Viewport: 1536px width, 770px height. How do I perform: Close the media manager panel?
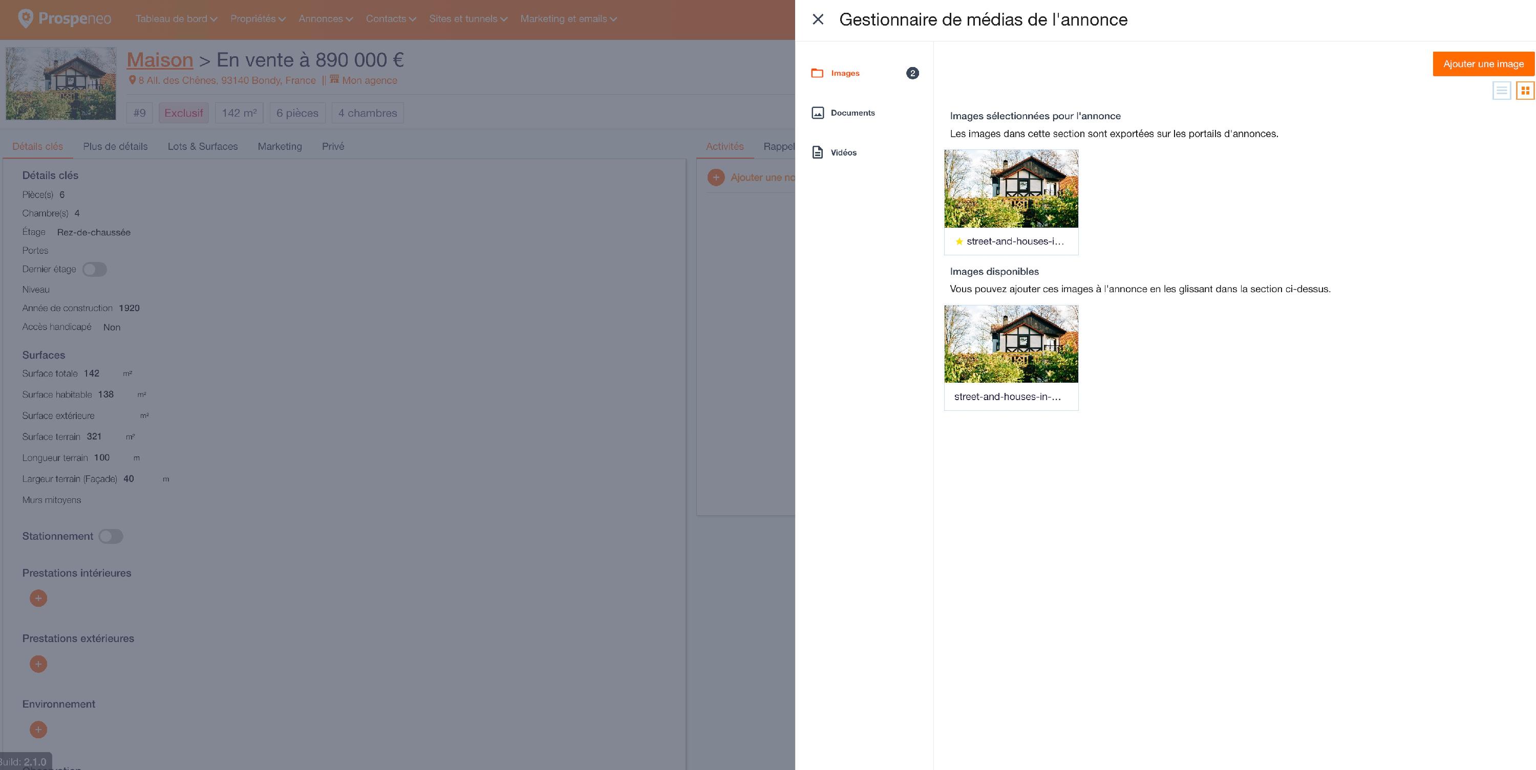coord(818,19)
